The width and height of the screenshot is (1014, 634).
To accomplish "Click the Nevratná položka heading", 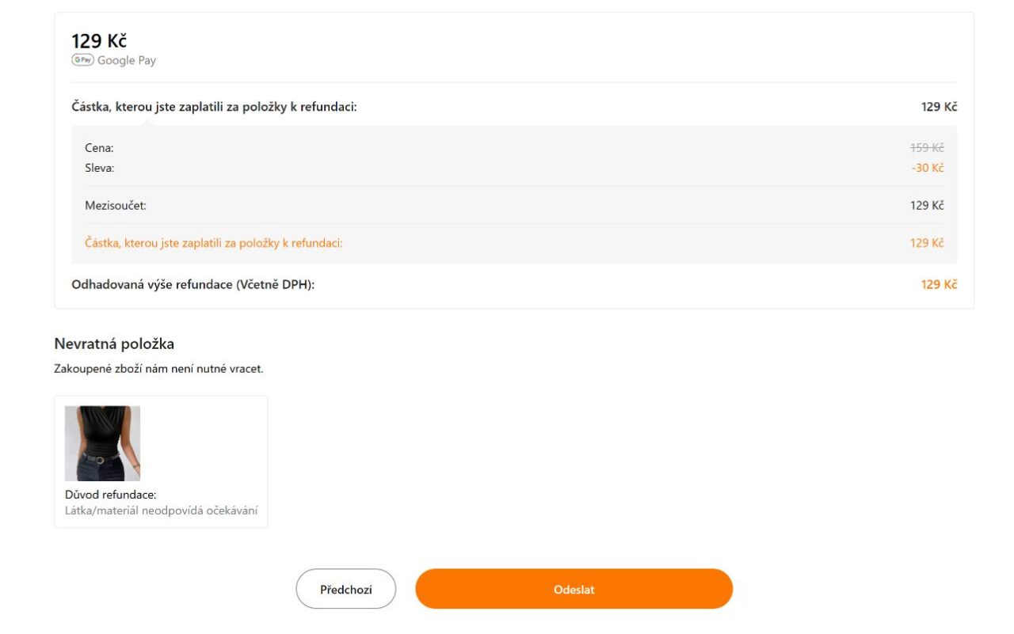I will coord(114,344).
